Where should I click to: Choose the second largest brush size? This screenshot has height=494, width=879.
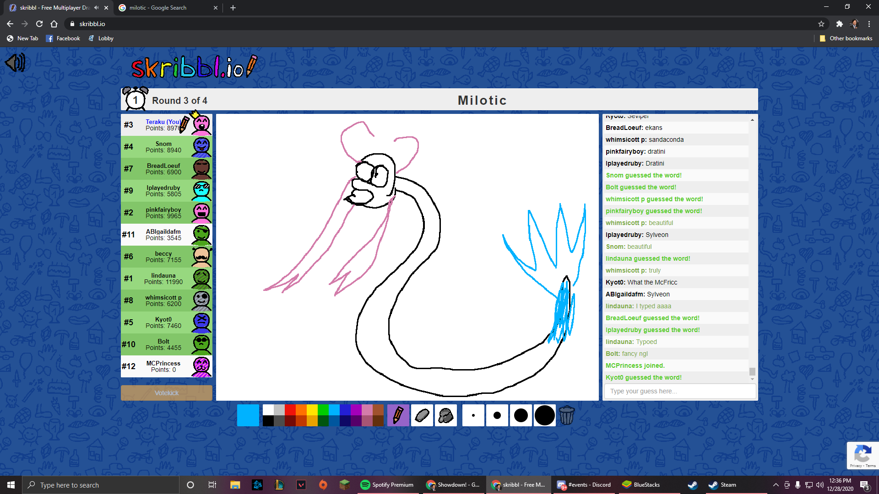(521, 415)
